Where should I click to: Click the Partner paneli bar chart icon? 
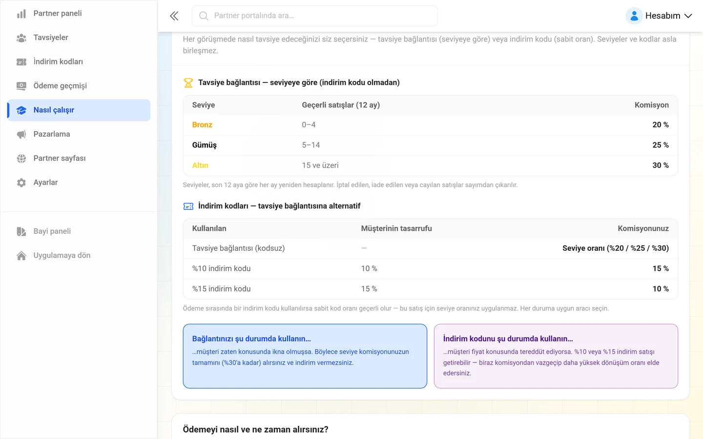[21, 14]
